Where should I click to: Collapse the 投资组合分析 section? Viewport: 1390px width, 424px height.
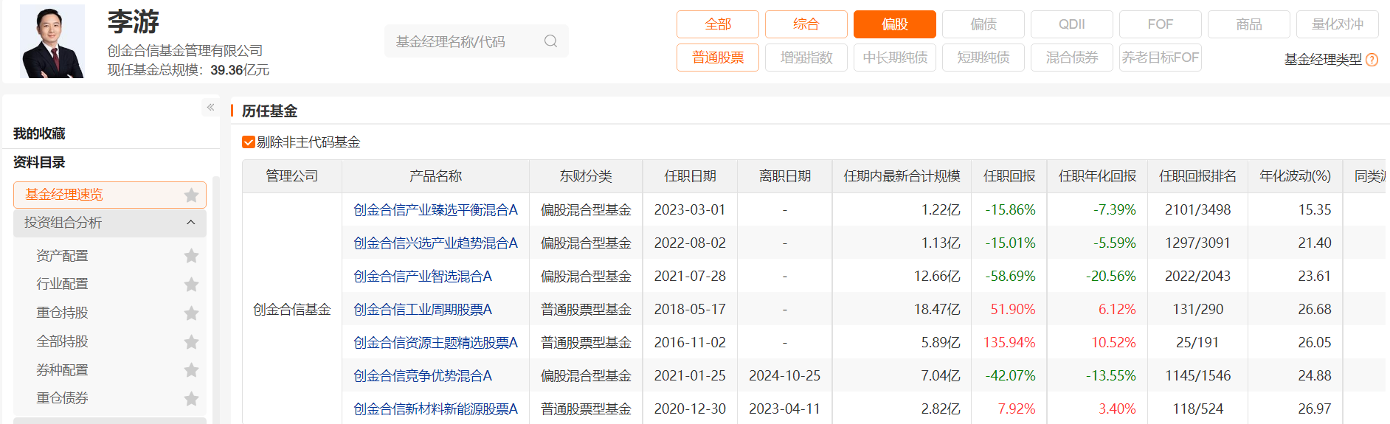pyautogui.click(x=190, y=223)
